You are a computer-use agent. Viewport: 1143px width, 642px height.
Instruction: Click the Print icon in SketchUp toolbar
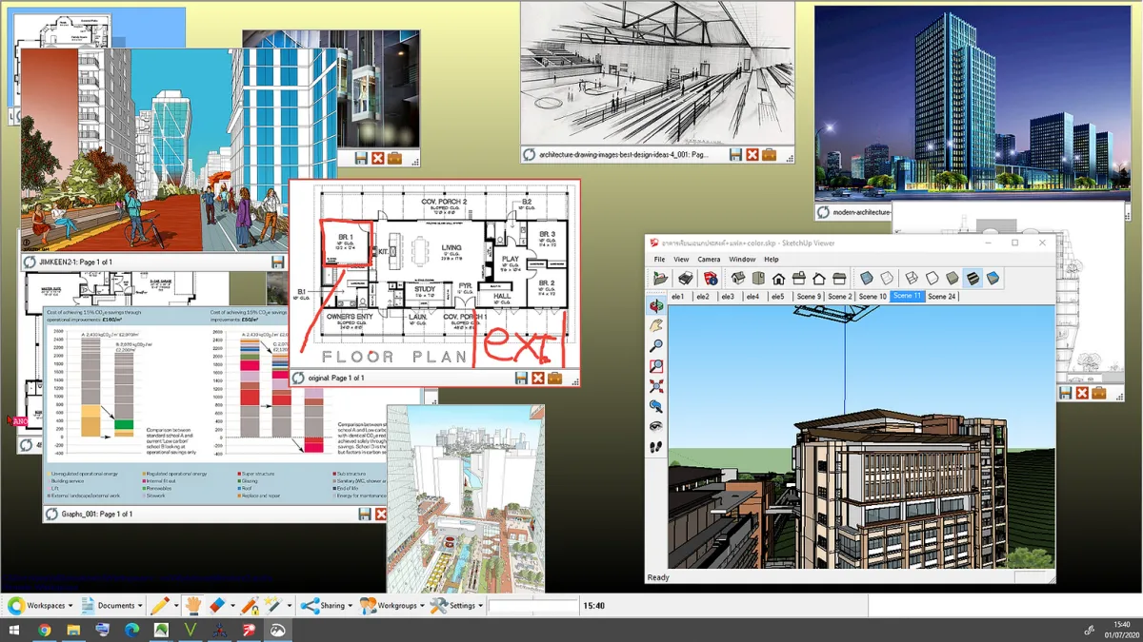click(x=685, y=278)
